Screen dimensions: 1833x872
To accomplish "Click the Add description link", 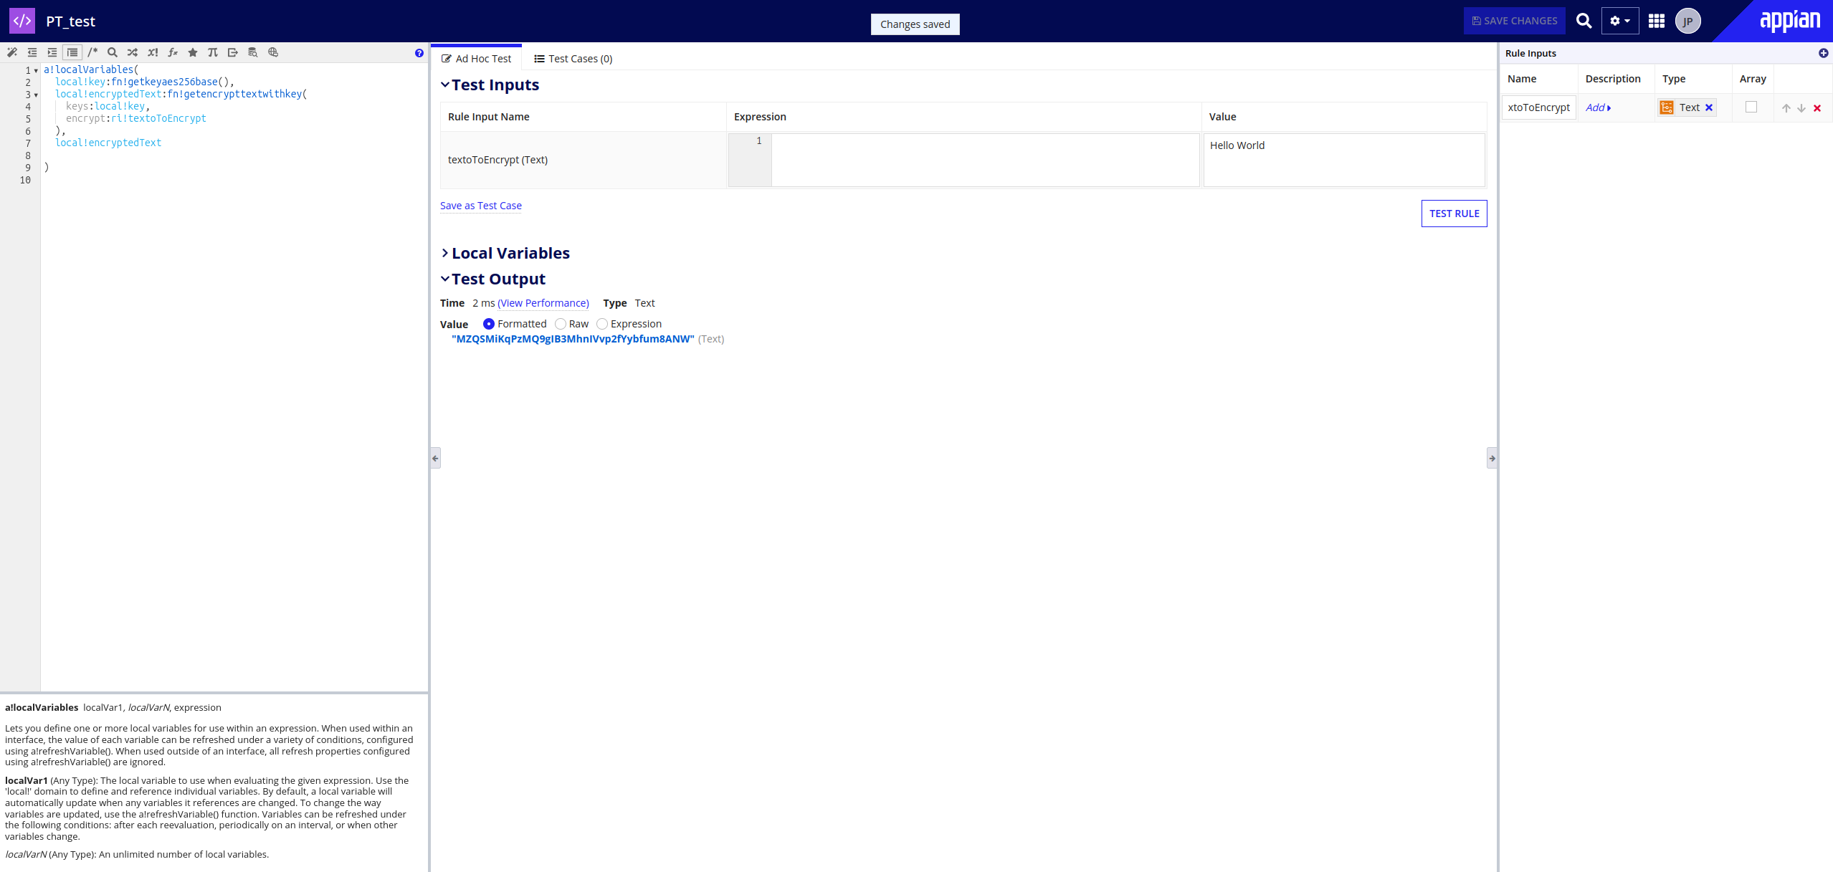I will tap(1598, 107).
